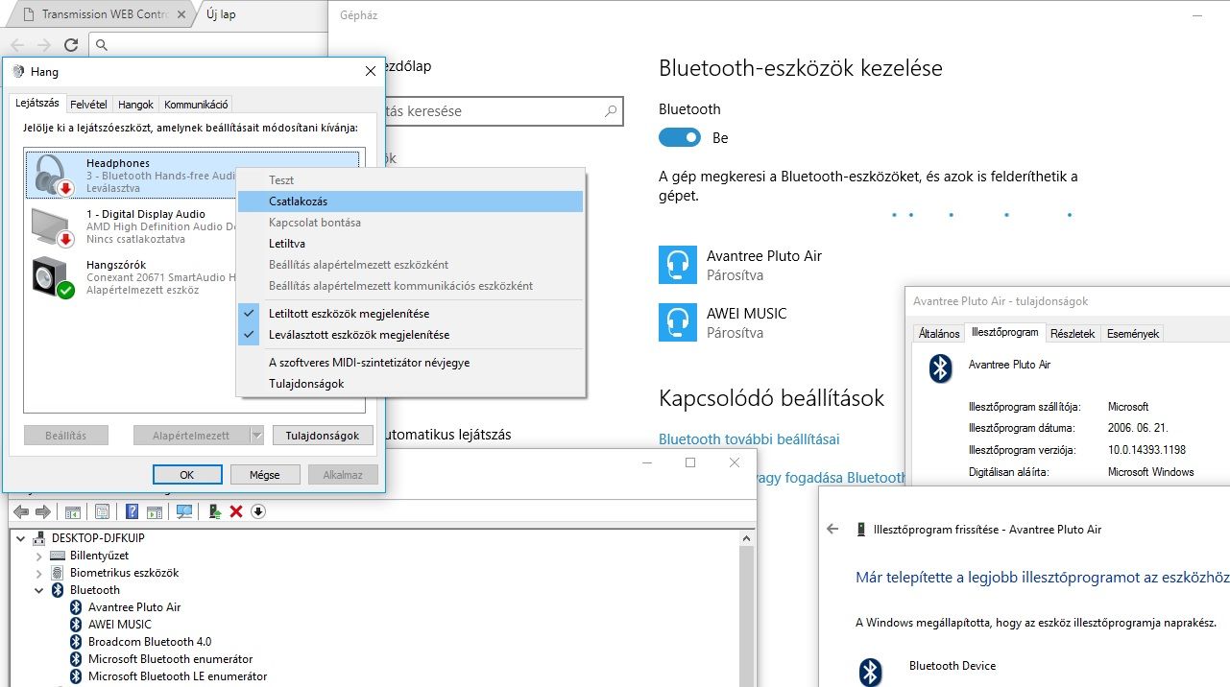The height and width of the screenshot is (687, 1230).
Task: Click the Billentyűzet keyboard icon in device tree
Action: [58, 556]
